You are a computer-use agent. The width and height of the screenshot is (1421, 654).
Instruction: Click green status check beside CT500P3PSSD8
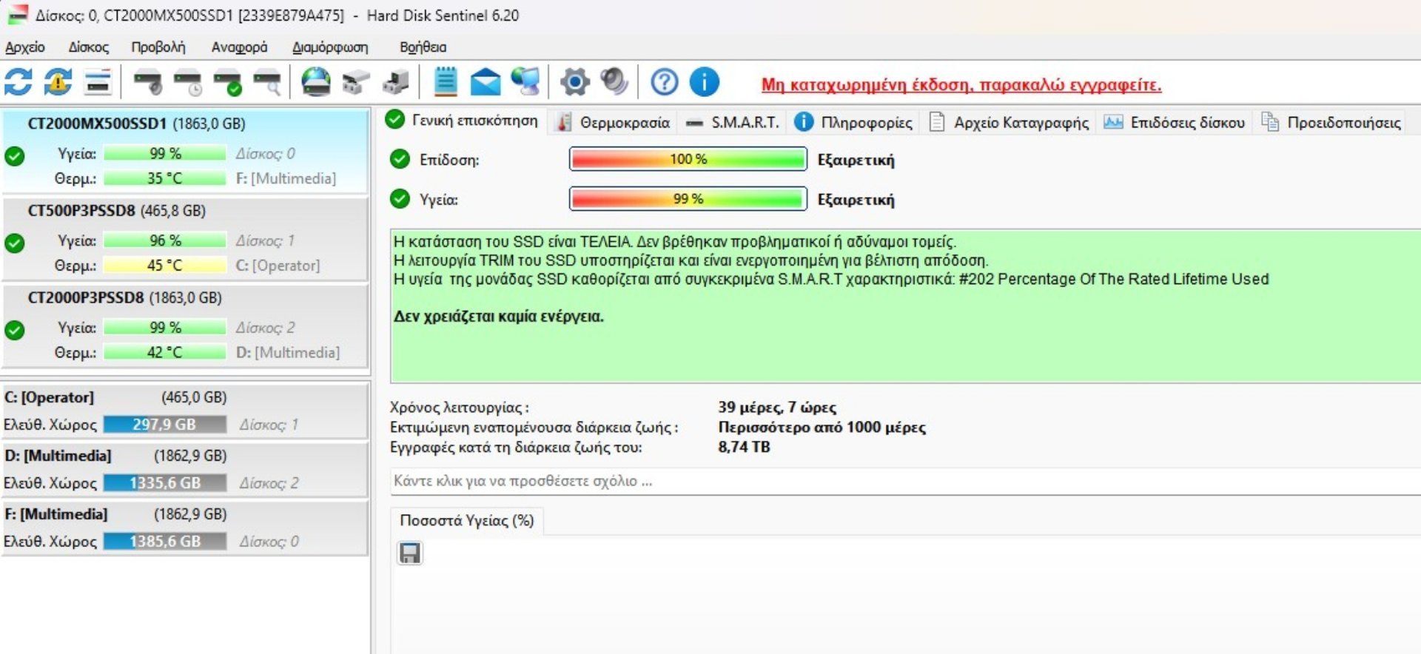[15, 243]
